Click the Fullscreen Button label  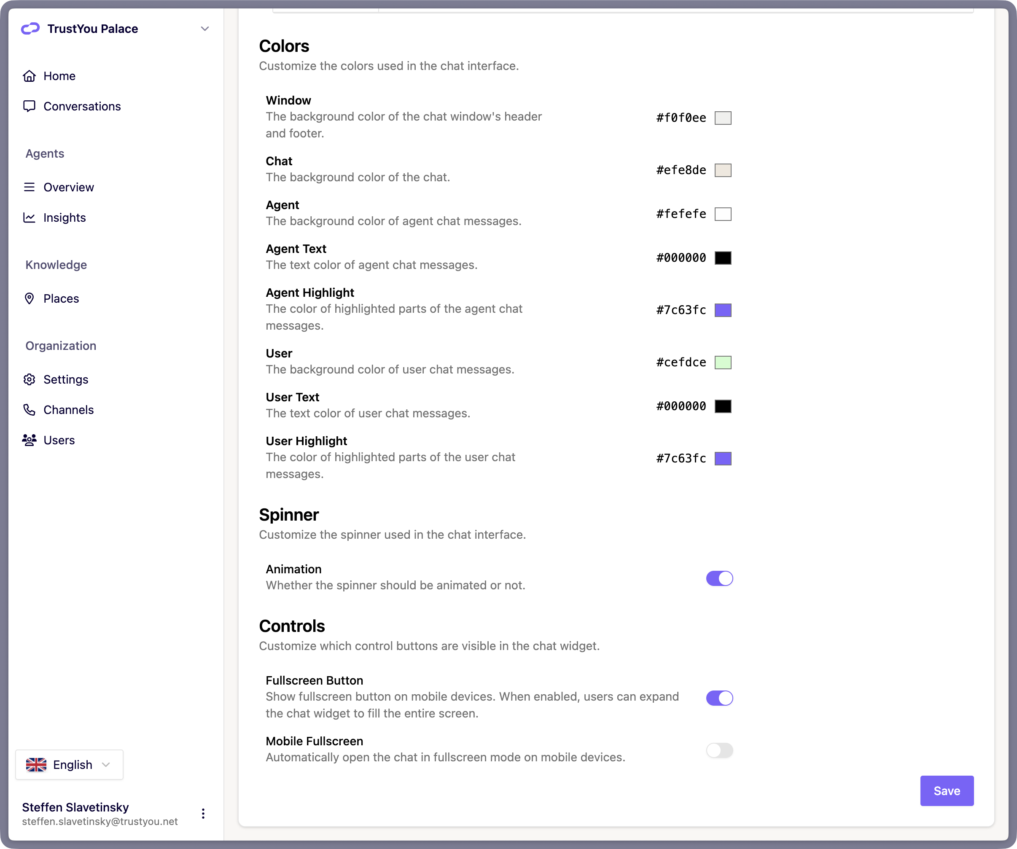314,680
